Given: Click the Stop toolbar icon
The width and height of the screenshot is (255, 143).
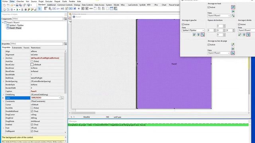Looking at the screenshot, I should tap(25, 10).
